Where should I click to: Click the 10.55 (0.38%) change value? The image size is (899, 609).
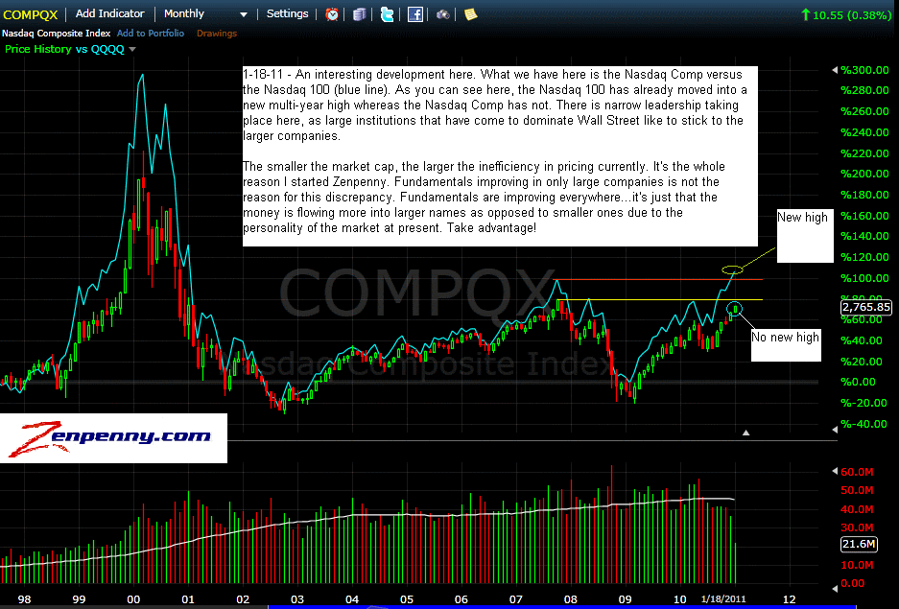[846, 15]
